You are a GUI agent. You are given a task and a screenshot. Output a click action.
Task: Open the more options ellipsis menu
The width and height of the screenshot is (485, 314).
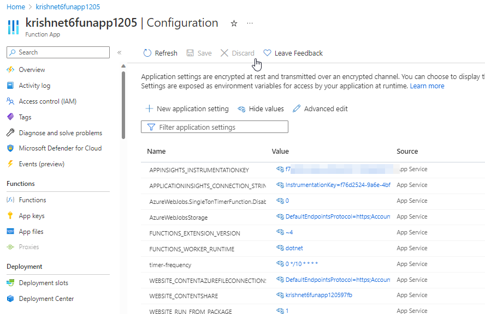click(x=250, y=23)
